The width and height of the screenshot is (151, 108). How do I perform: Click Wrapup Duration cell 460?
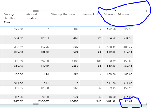pos(76,38)
